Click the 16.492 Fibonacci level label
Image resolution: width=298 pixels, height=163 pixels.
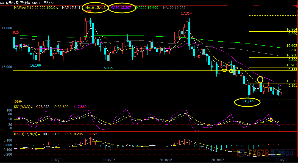point(292,46)
